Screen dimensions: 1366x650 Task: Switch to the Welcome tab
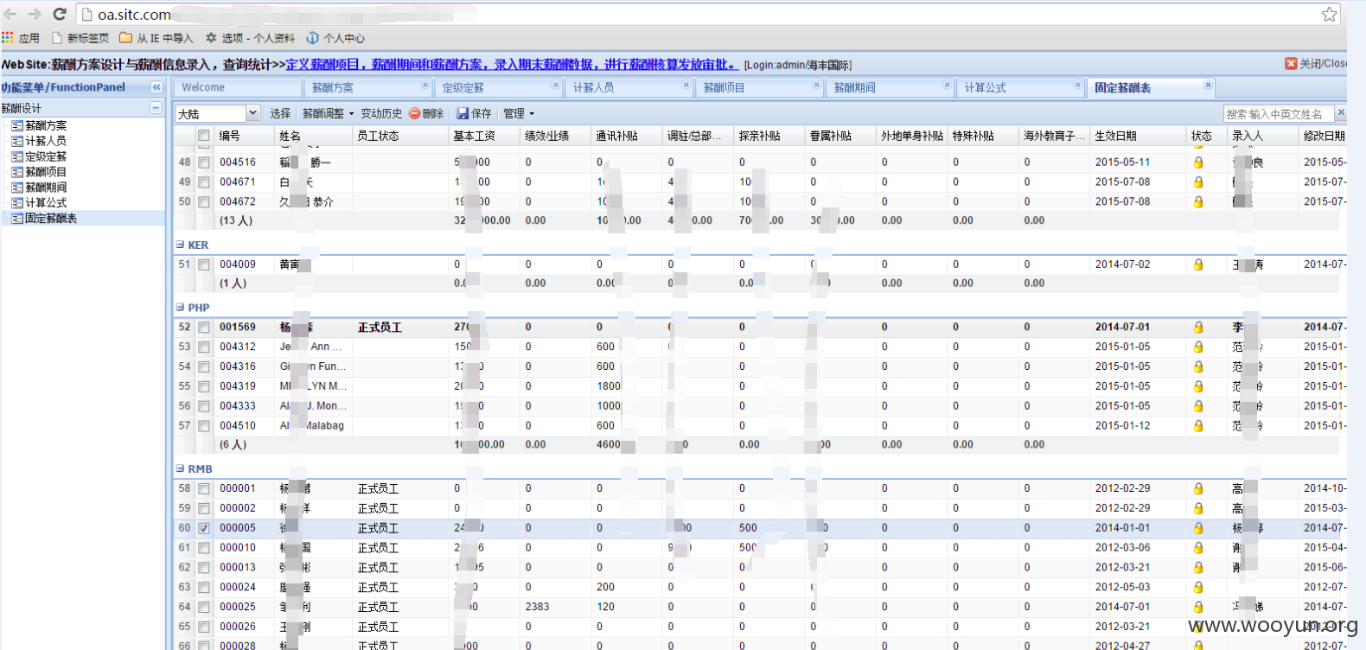(x=237, y=87)
